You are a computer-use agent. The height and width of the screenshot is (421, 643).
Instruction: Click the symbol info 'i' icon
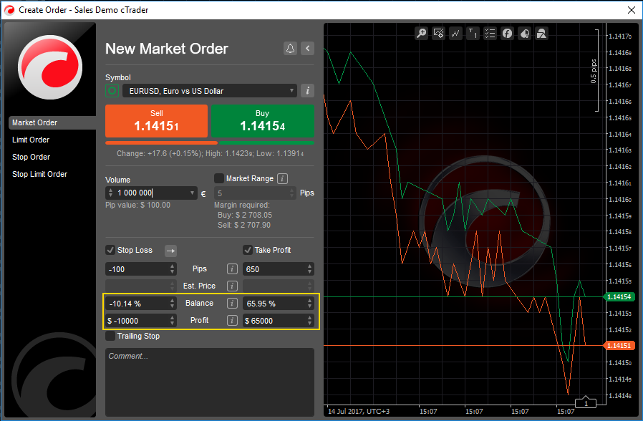308,91
